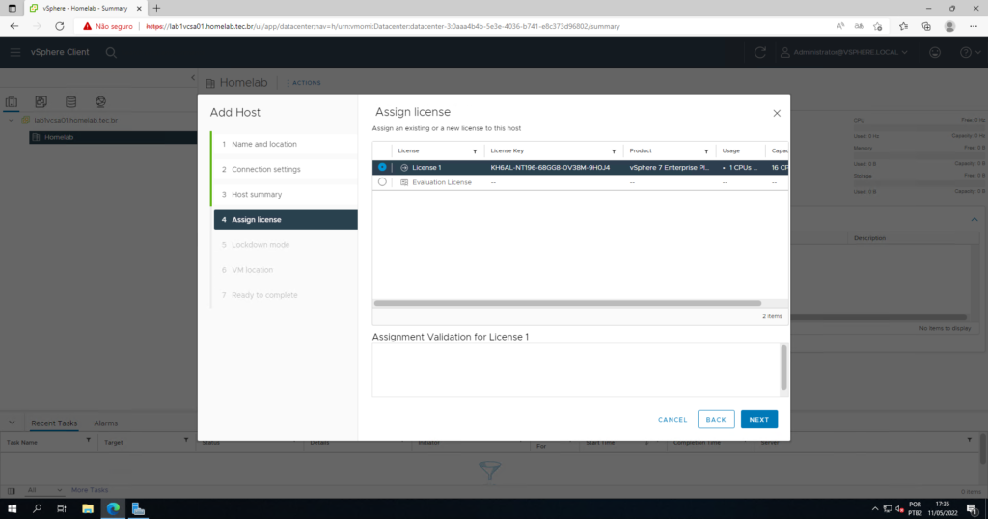
Task: Click the Edge icon in the taskbar
Action: [x=113, y=509]
